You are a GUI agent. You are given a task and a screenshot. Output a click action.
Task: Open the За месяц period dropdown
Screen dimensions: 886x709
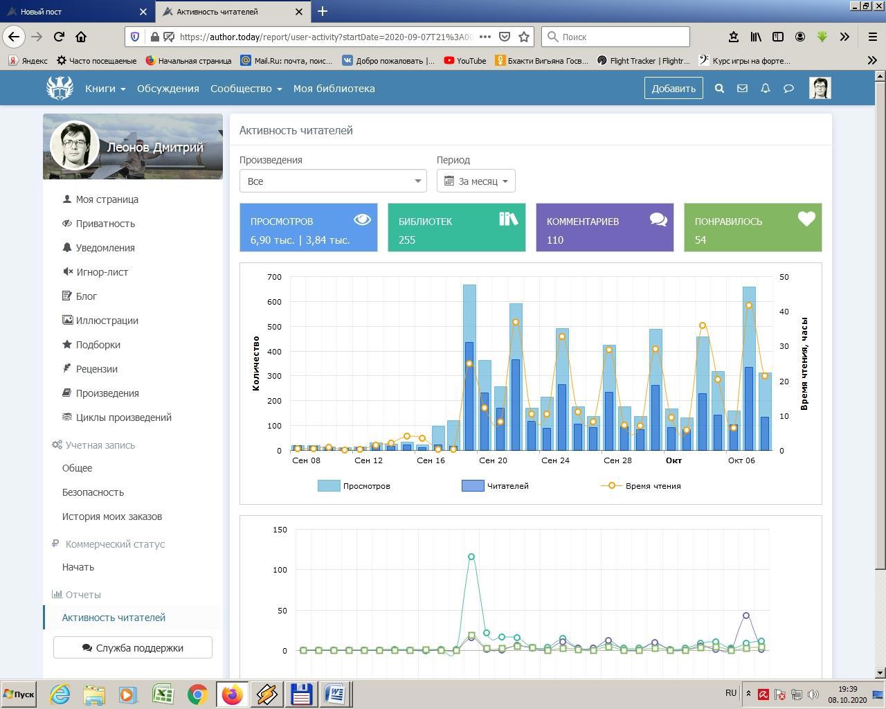(476, 181)
